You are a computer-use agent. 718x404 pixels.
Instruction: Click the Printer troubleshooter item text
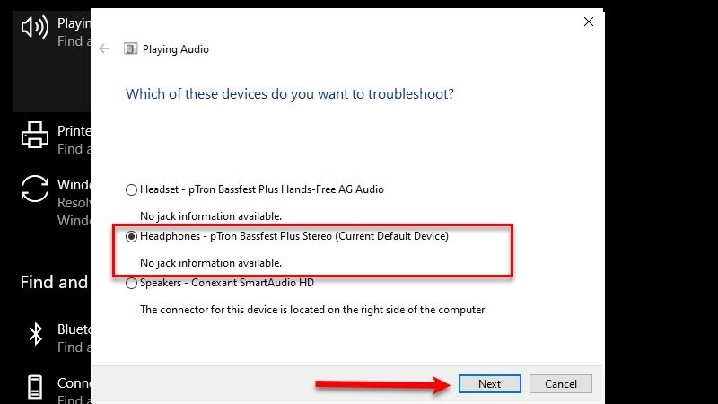click(74, 131)
